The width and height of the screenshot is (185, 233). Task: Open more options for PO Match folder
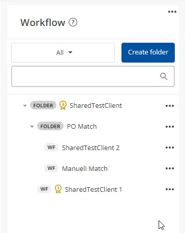click(170, 127)
